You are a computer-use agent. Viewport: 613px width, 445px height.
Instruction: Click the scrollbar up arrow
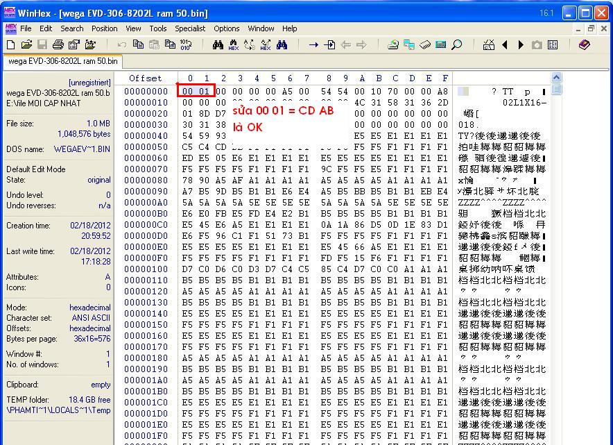556,78
